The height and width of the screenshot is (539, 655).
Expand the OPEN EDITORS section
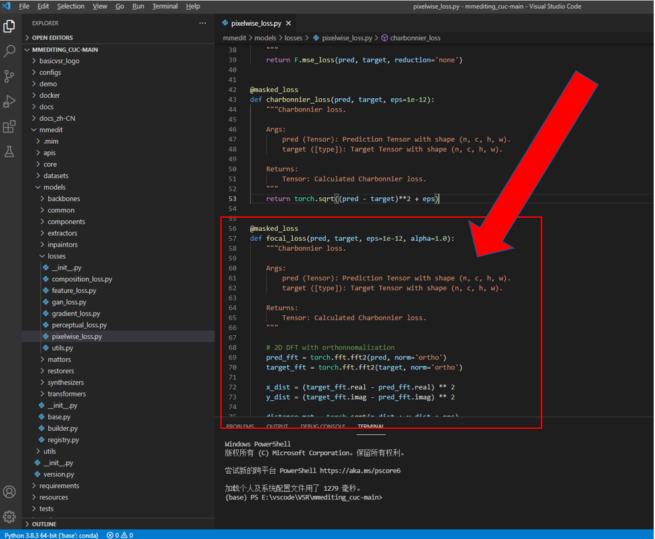(x=52, y=38)
